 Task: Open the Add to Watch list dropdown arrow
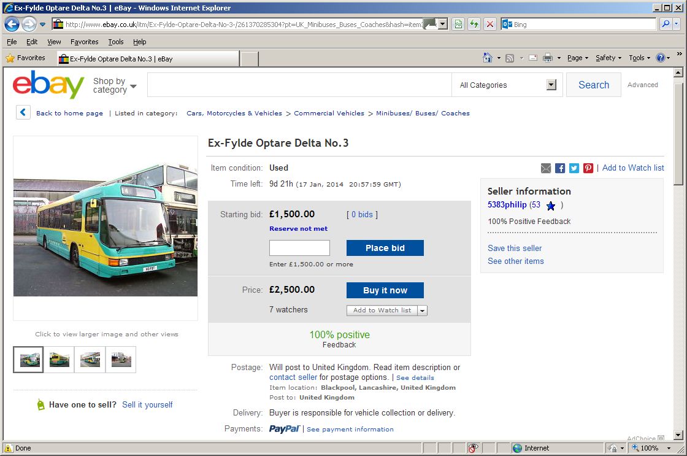click(423, 311)
